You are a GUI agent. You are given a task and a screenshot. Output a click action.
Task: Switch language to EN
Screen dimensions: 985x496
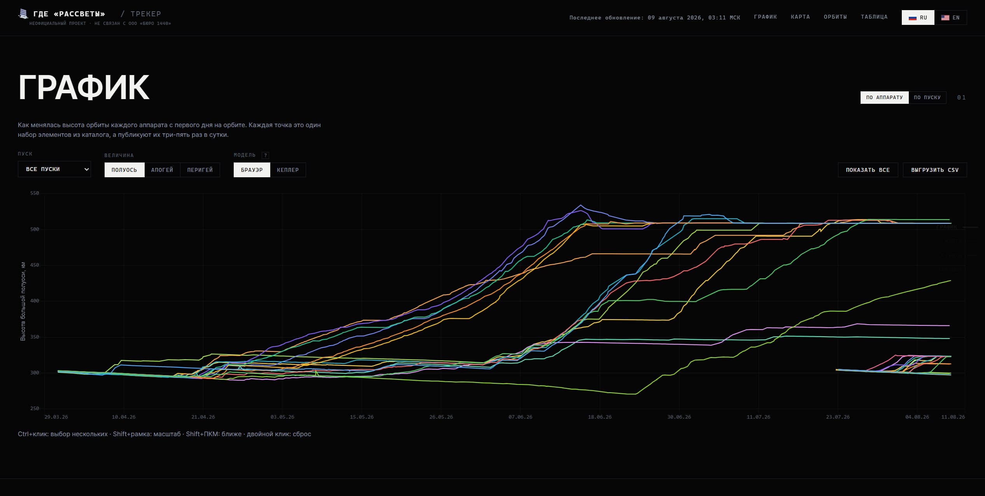pos(950,17)
